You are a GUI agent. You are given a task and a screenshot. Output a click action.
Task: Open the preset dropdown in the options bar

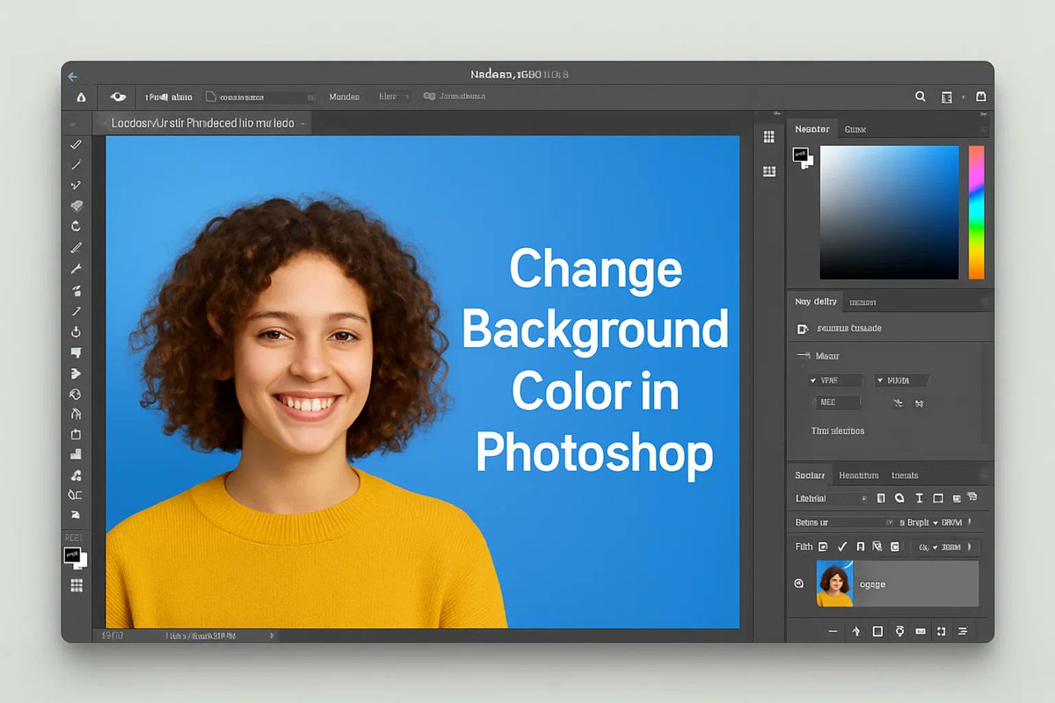[x=259, y=98]
